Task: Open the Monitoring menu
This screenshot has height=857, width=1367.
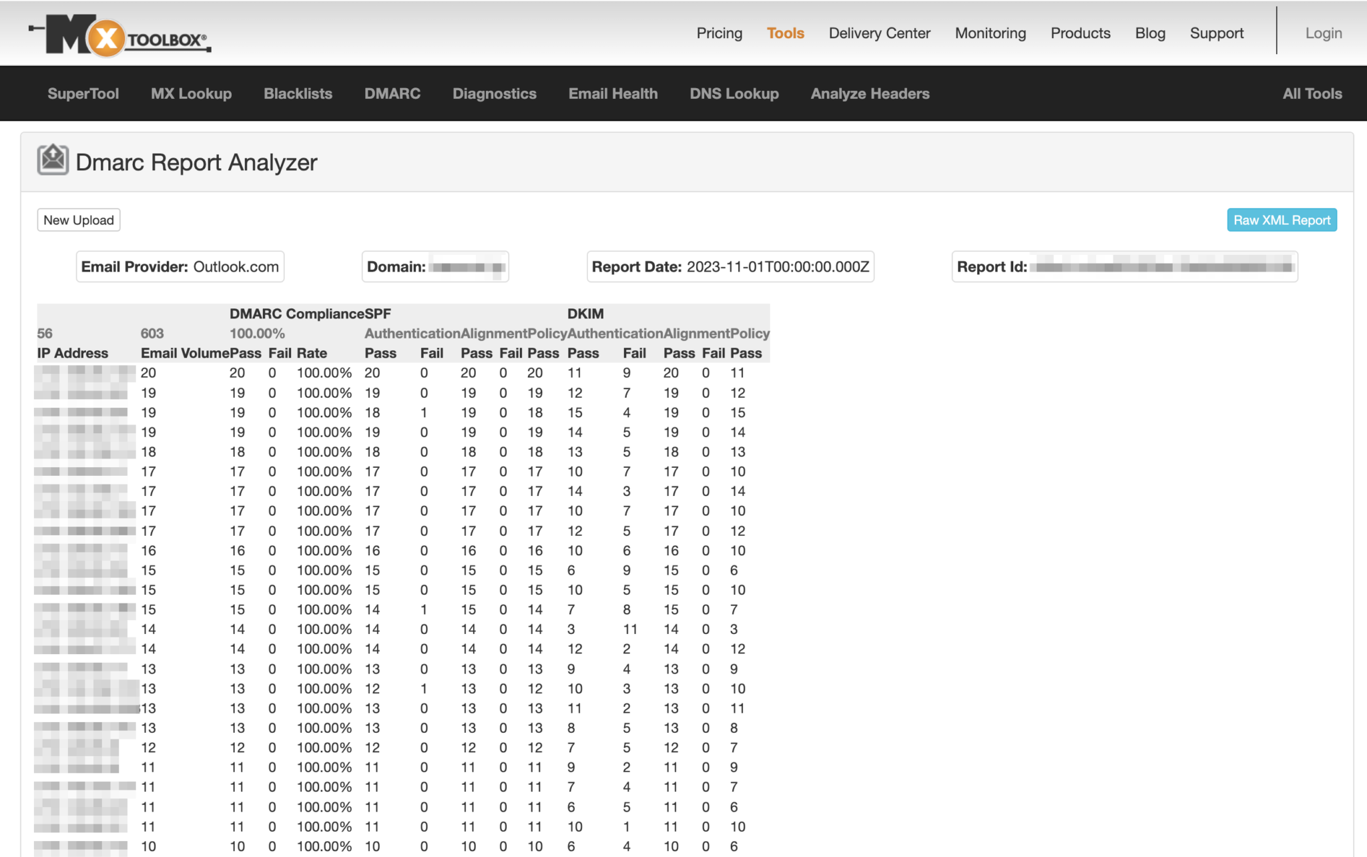Action: pos(990,33)
